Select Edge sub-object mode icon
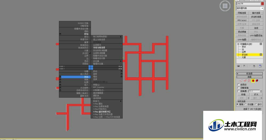 (245, 81)
